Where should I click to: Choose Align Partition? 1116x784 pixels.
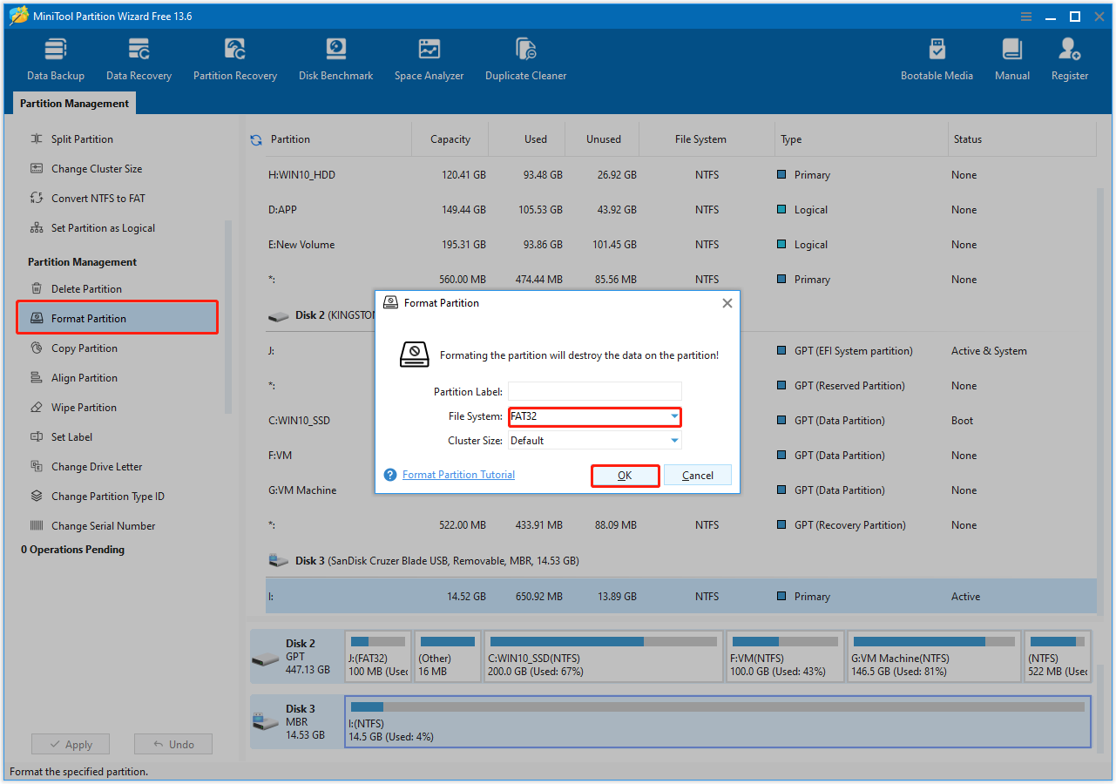point(85,378)
